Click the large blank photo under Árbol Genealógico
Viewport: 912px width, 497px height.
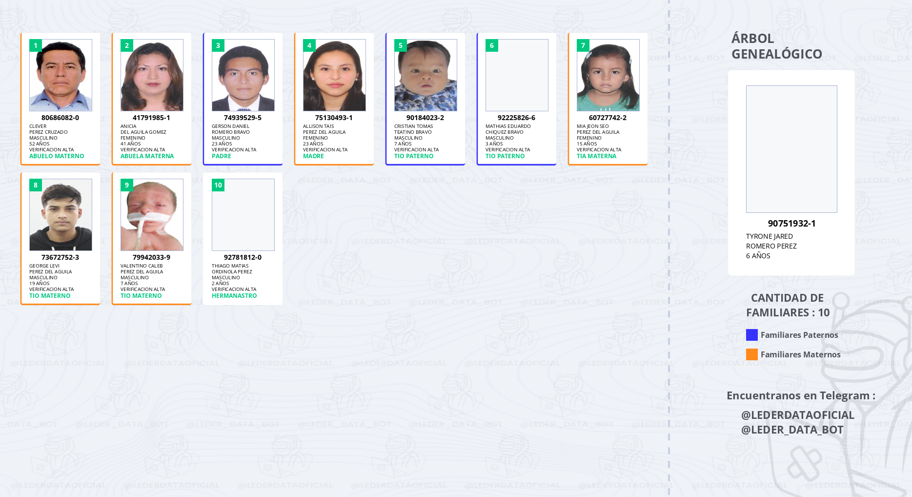[791, 149]
